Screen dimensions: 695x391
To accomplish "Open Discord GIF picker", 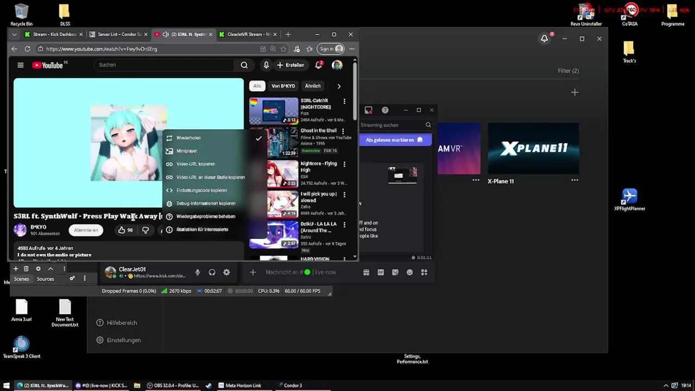I will pos(381,272).
